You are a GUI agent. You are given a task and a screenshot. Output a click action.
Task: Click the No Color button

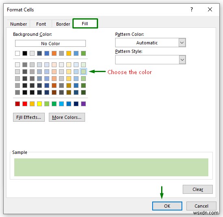tap(50, 44)
